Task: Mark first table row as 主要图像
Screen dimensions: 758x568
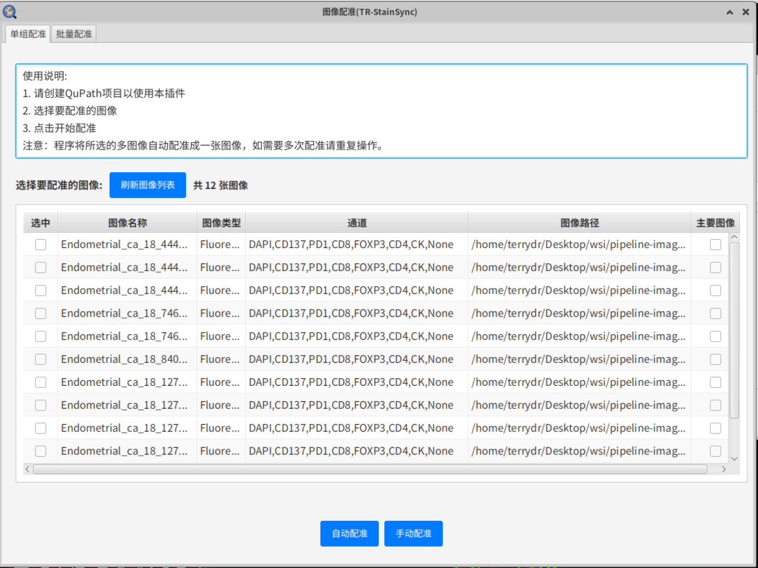Action: click(715, 245)
